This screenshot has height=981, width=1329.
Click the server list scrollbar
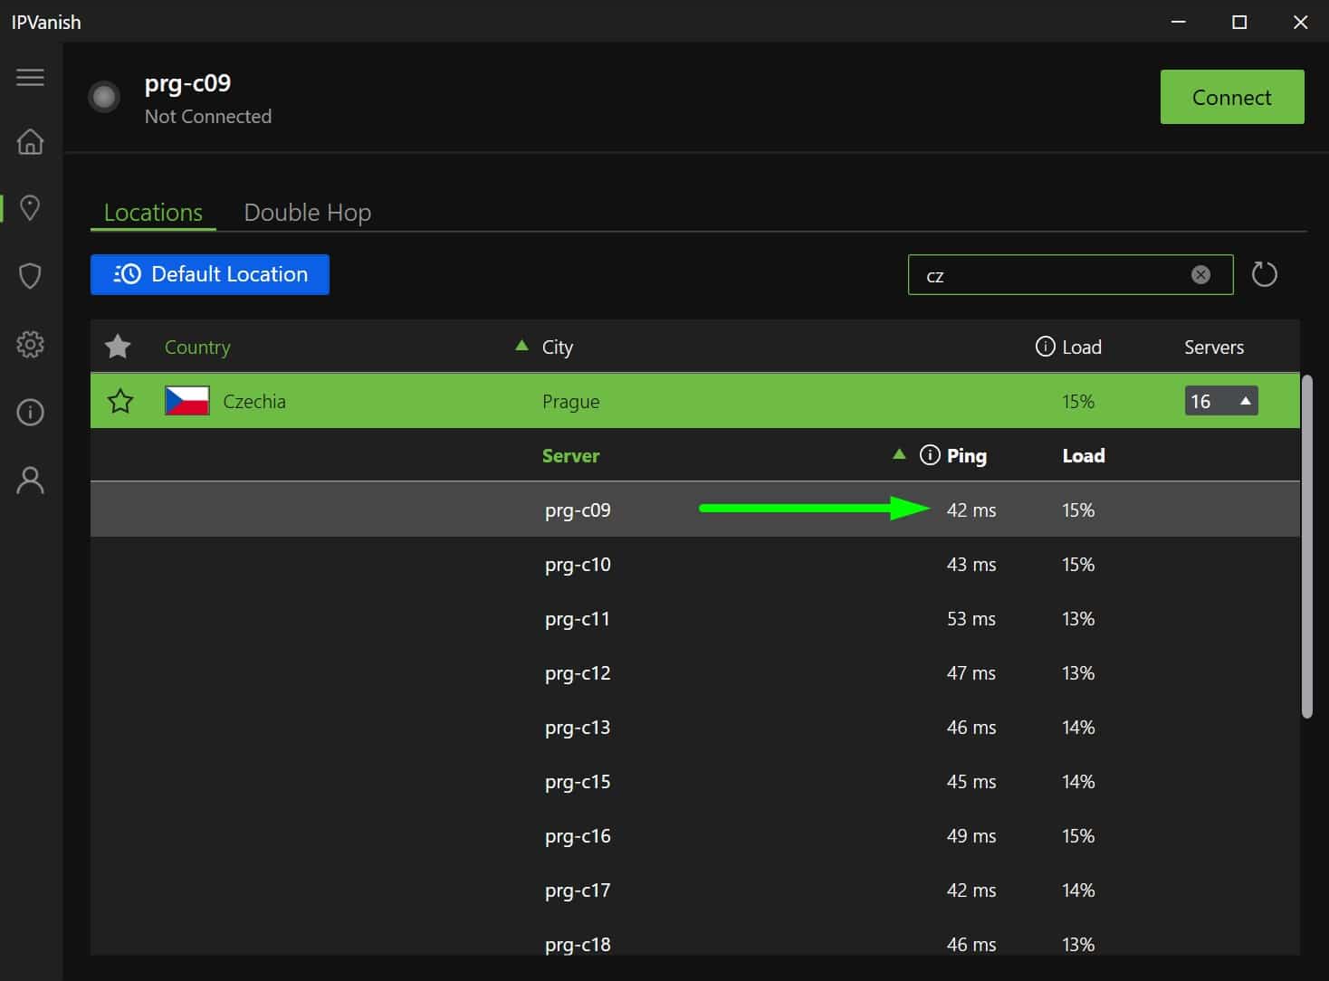click(x=1306, y=546)
